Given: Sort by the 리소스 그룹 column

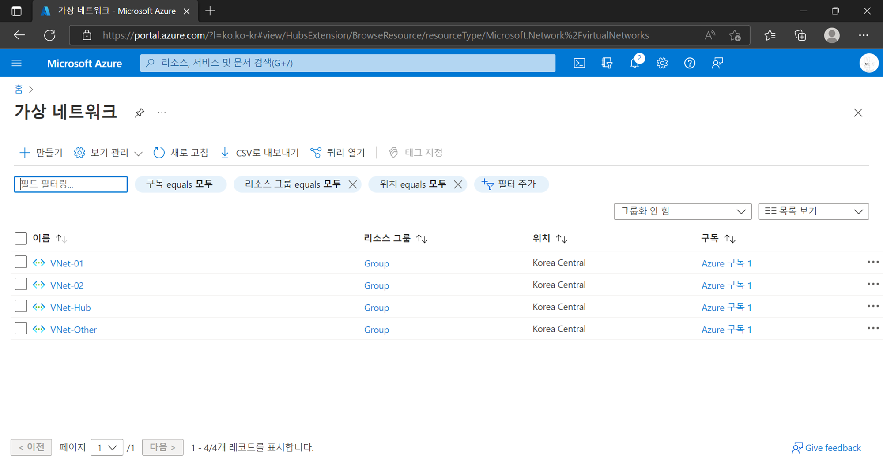Looking at the screenshot, I should click(396, 239).
